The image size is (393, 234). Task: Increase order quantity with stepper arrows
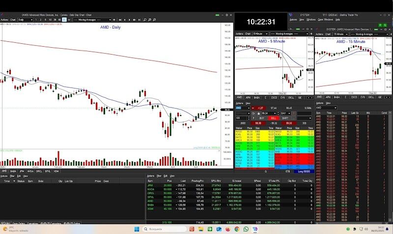click(249, 117)
